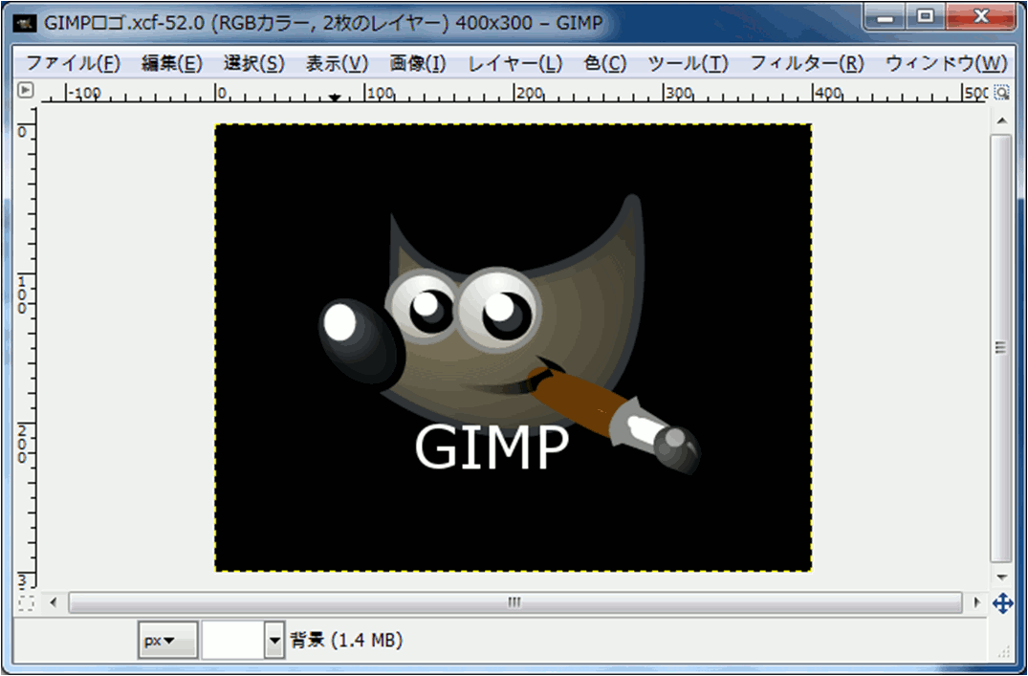Viewport: 1028px width, 676px height.
Task: Expand the zoom level dropdown arrow
Action: tap(275, 641)
